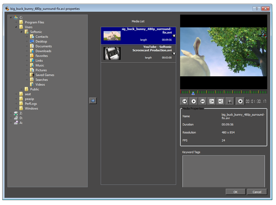276x205 pixels.
Task: Click the Documents folder icon
Action: [32, 46]
